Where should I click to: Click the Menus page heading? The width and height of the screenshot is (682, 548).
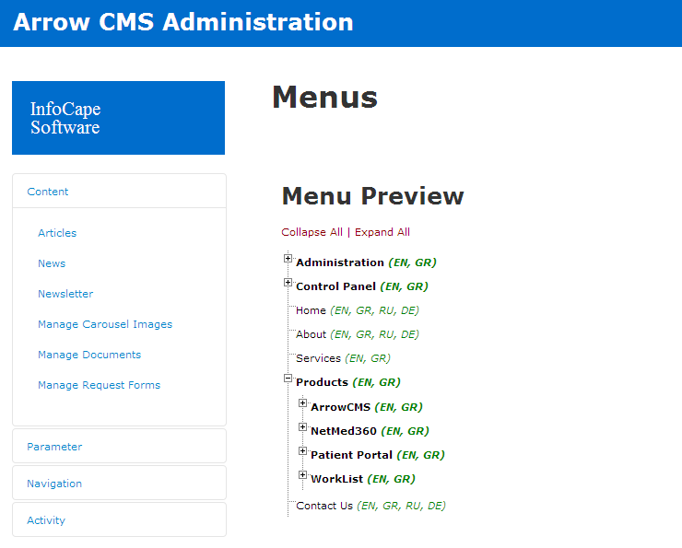tap(325, 97)
